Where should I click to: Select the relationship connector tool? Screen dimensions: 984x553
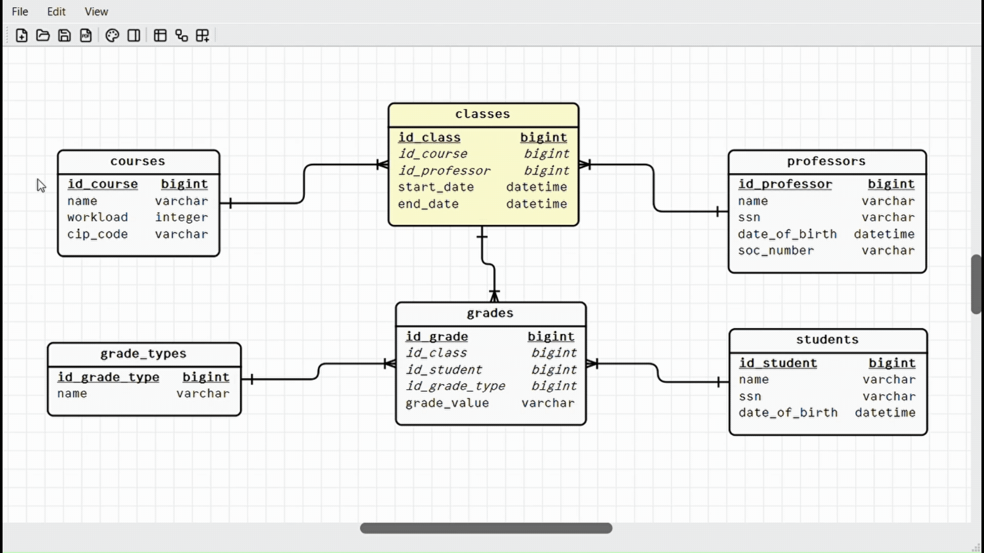[x=182, y=35]
